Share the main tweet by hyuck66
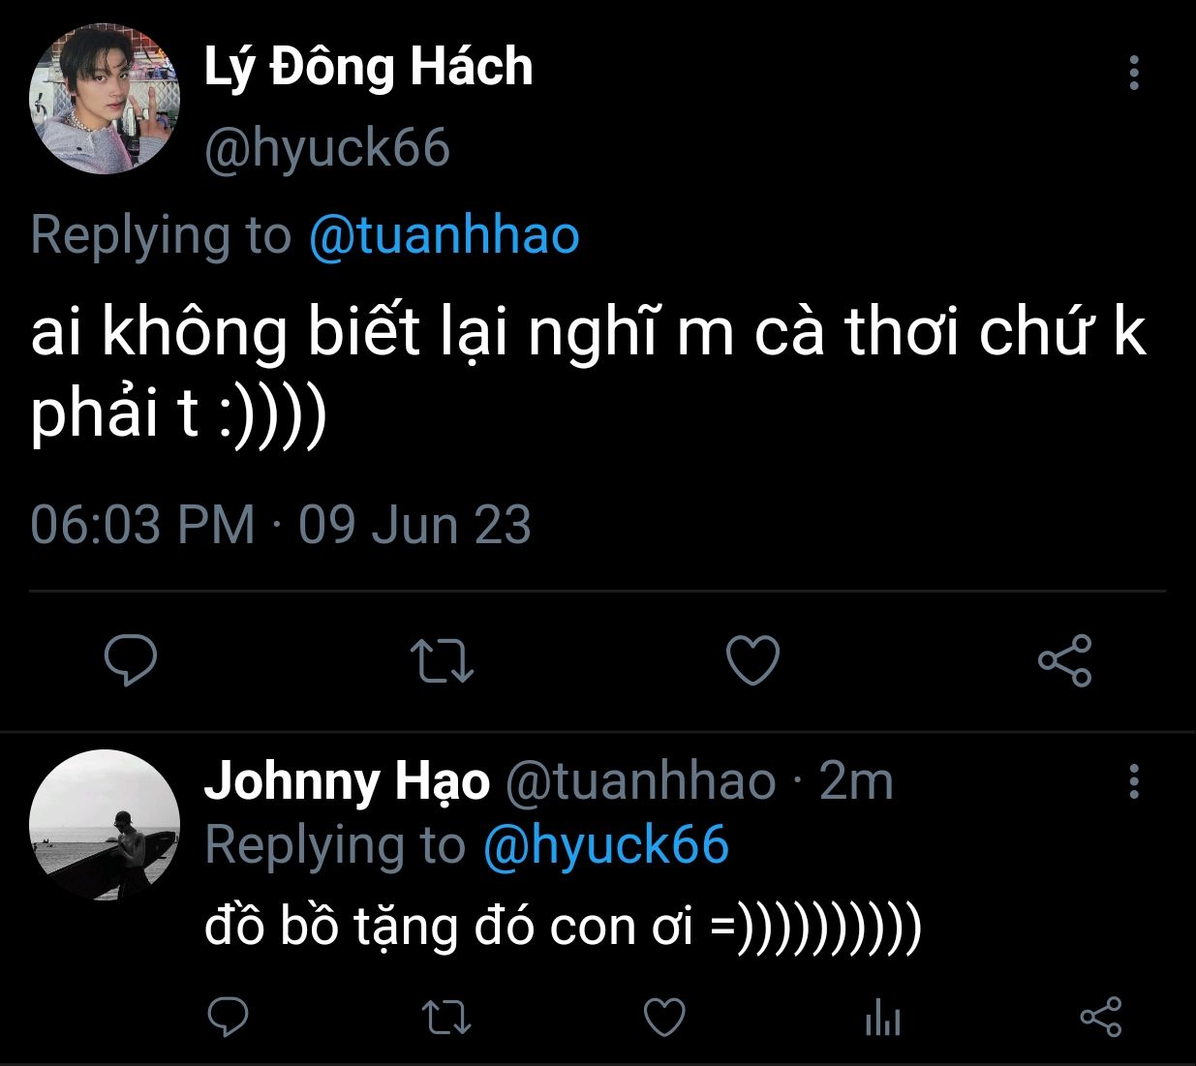The image size is (1196, 1066). (x=1064, y=660)
